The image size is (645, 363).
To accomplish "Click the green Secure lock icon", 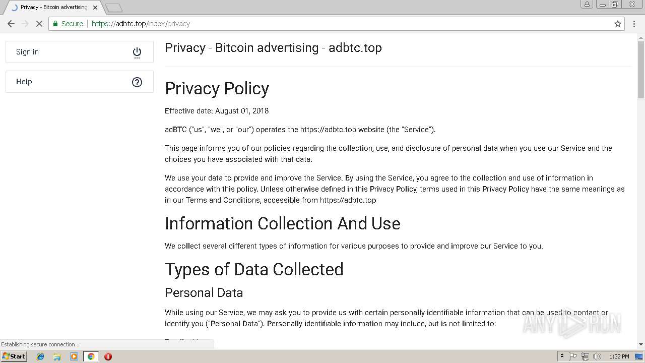I will click(56, 24).
